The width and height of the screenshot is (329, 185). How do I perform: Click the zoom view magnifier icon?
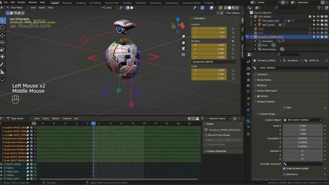(x=184, y=36)
